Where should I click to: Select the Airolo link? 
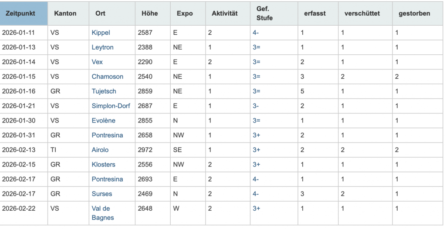(x=100, y=150)
